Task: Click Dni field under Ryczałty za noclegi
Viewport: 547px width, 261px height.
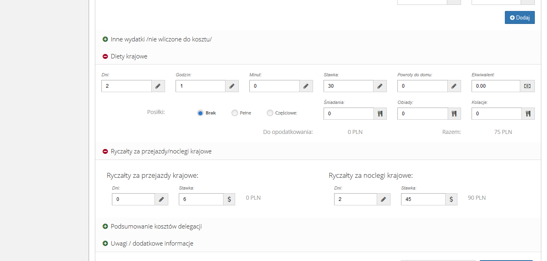Action: pyautogui.click(x=356, y=199)
